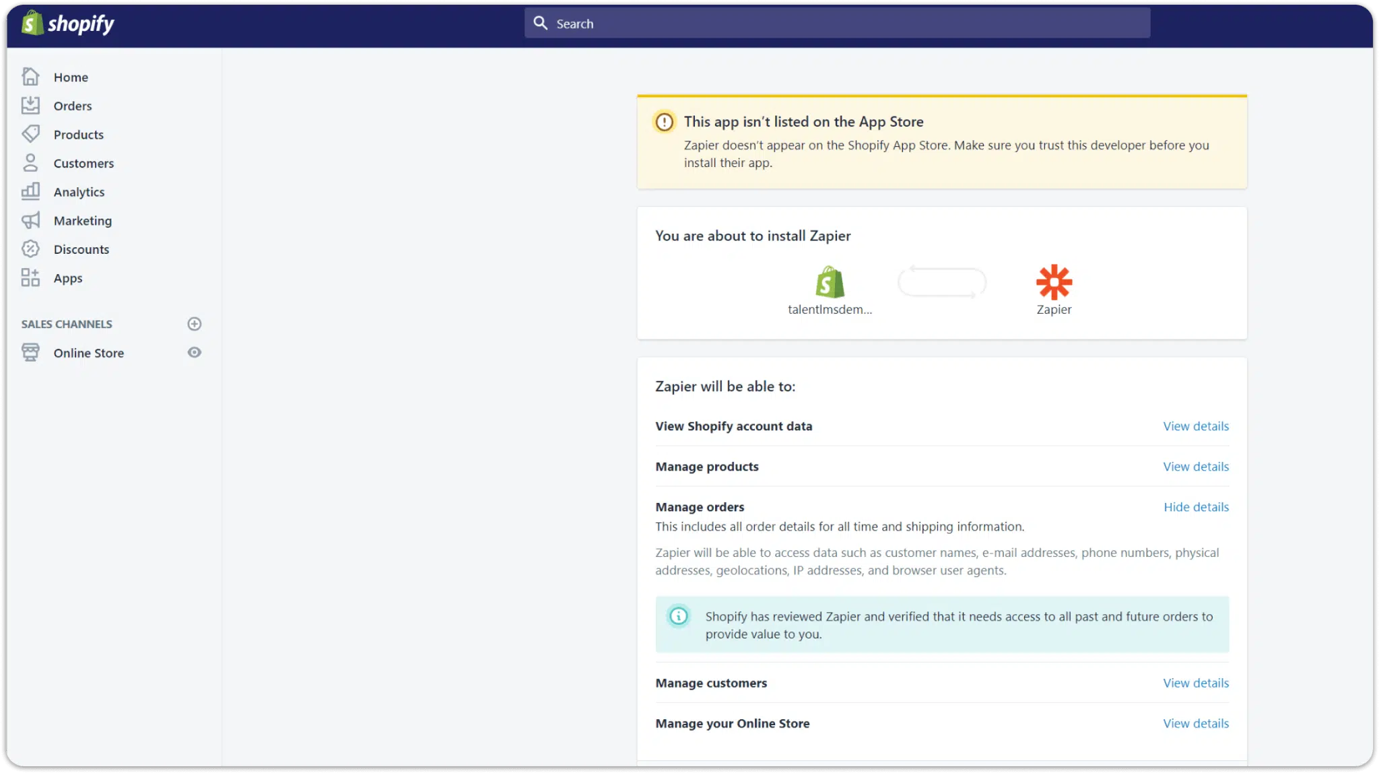
Task: Click into the top Search field
Action: [x=837, y=24]
